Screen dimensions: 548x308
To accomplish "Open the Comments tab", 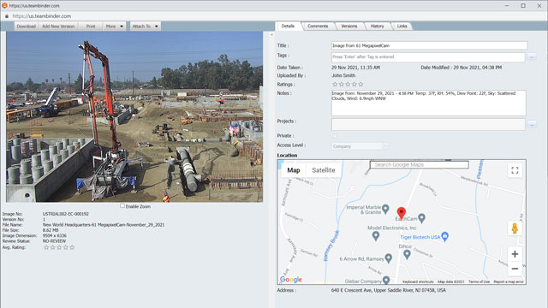I will point(318,27).
